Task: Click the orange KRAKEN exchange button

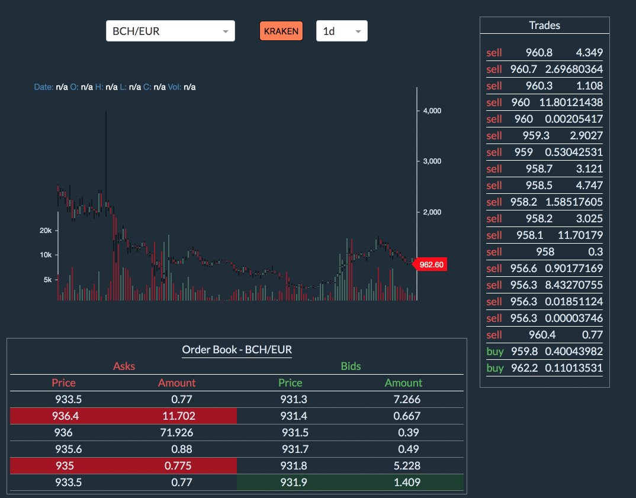Action: point(281,31)
